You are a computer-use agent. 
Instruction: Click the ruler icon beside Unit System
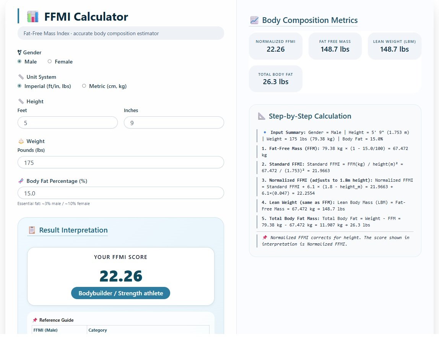[21, 77]
